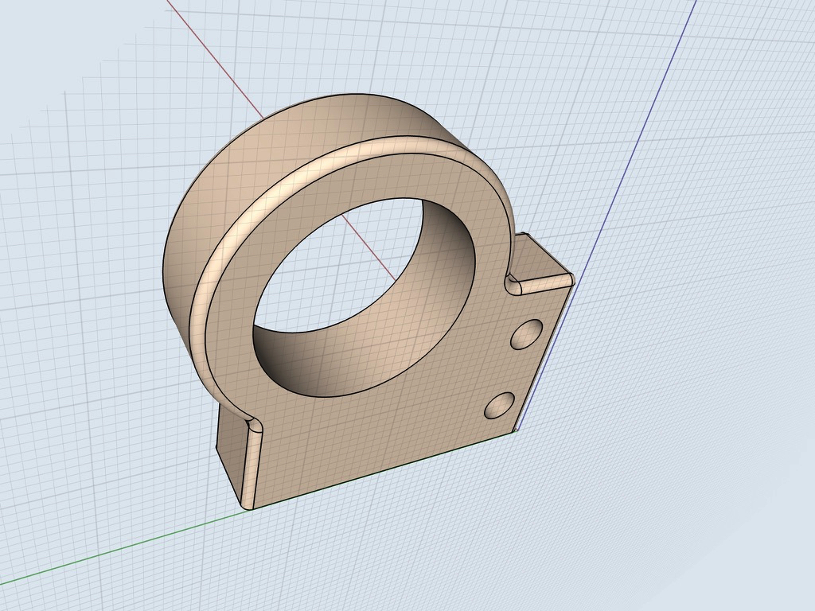815x611 pixels.
Task: Select the lower small round hole on bracket
Action: coord(500,405)
